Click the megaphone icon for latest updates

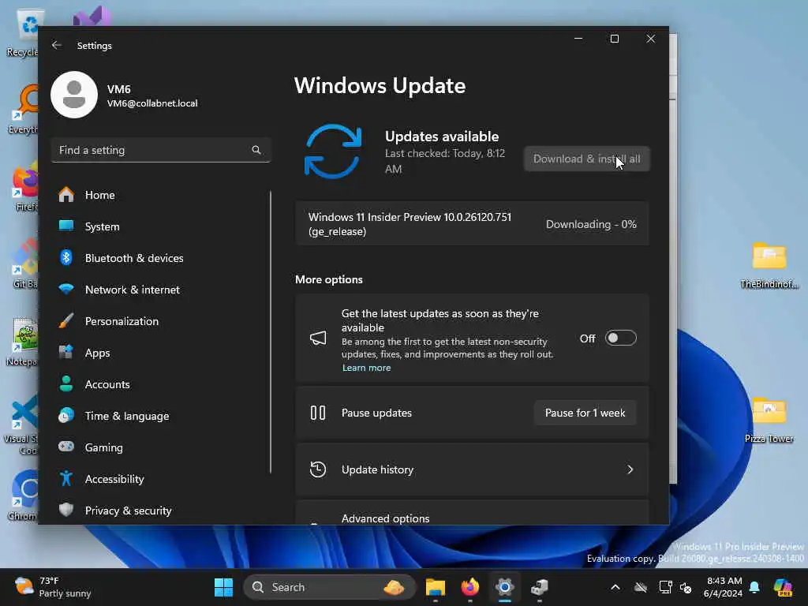tap(318, 338)
